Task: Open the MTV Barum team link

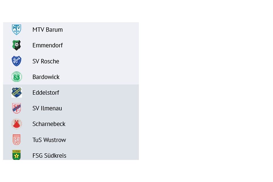Action: tap(47, 30)
